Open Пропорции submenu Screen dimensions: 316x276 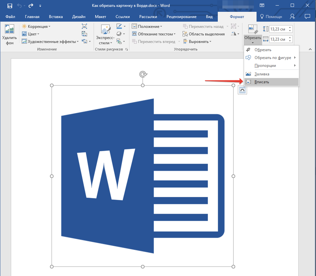[x=271, y=66]
